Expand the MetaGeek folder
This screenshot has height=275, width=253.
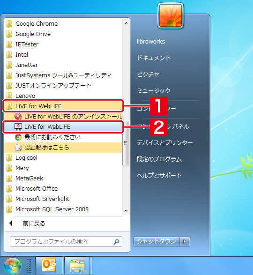63,178
